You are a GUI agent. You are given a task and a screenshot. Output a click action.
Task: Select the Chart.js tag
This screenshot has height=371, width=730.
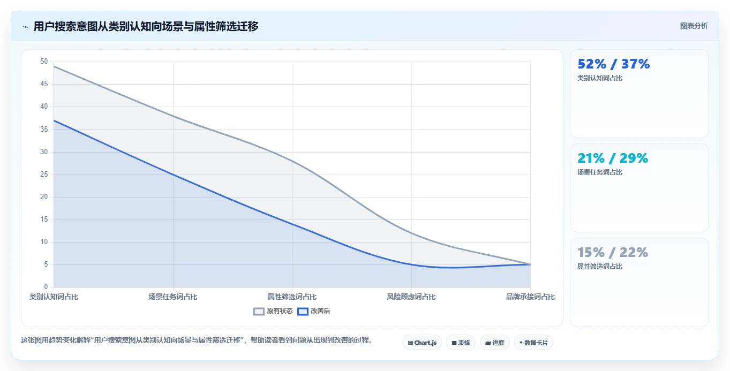point(422,343)
